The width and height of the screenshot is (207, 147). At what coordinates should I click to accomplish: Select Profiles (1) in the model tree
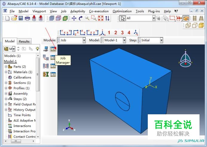pos(21,88)
